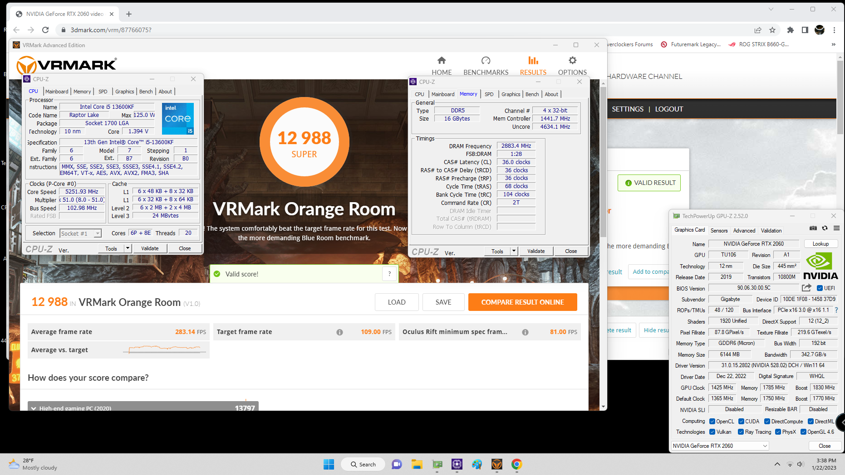Toggle OpenGL 4.6 checkbox
The image size is (845, 475).
point(803,432)
